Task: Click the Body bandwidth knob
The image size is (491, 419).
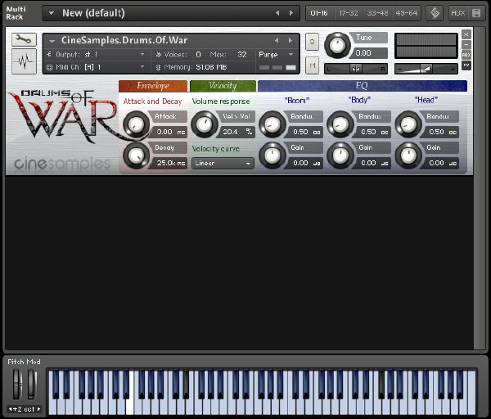Action: coord(340,124)
